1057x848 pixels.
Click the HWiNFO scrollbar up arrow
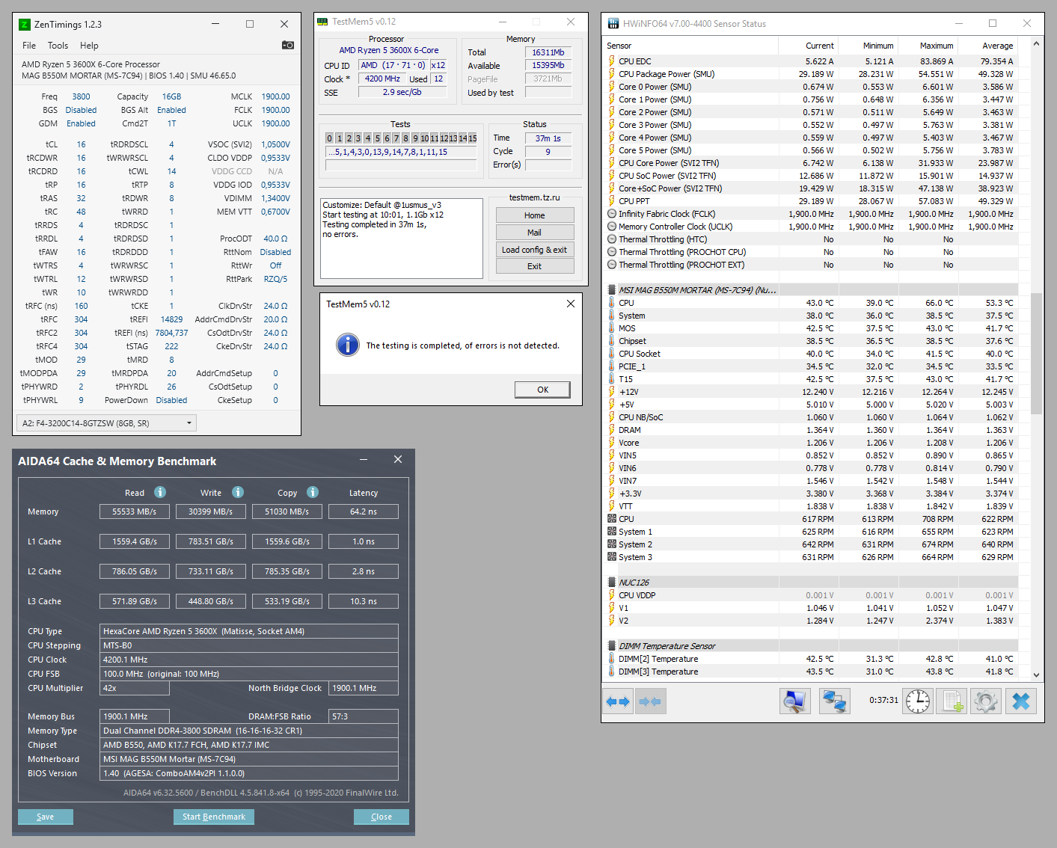[1036, 43]
